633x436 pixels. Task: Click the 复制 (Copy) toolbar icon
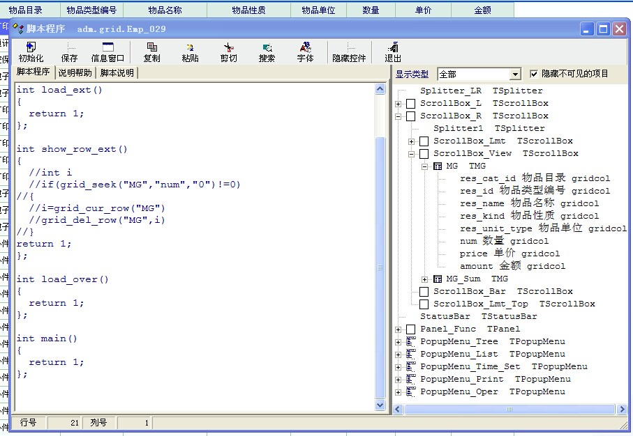[x=151, y=52]
